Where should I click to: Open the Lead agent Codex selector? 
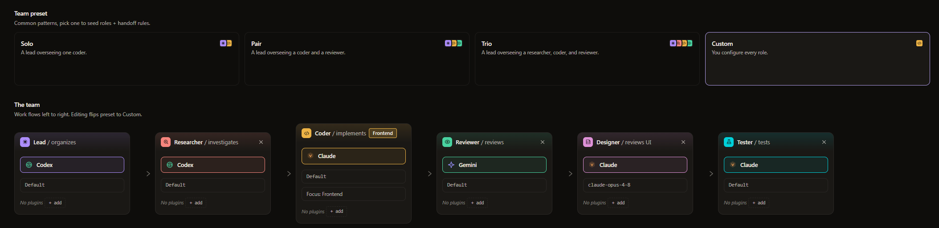[72, 165]
